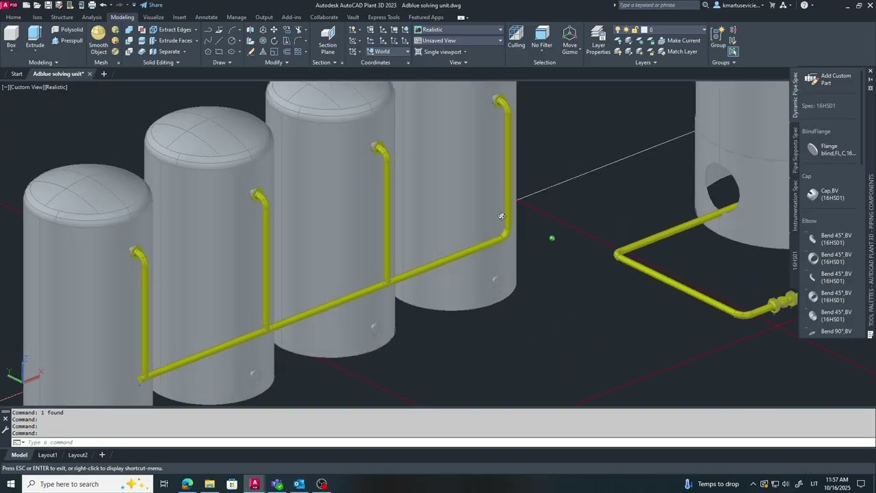Screen dimensions: 876x493
Task: Select the Extrude tool
Action: [x=35, y=37]
